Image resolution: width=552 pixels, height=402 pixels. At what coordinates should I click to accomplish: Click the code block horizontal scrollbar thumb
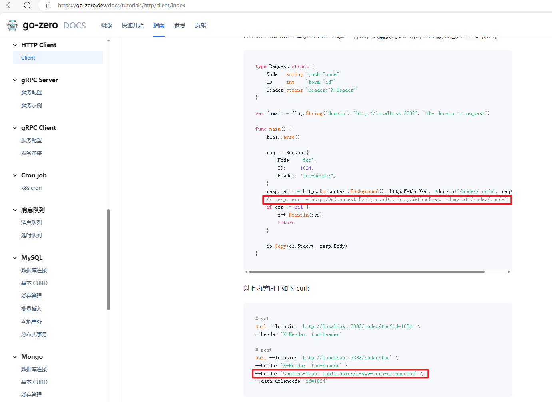(x=367, y=272)
